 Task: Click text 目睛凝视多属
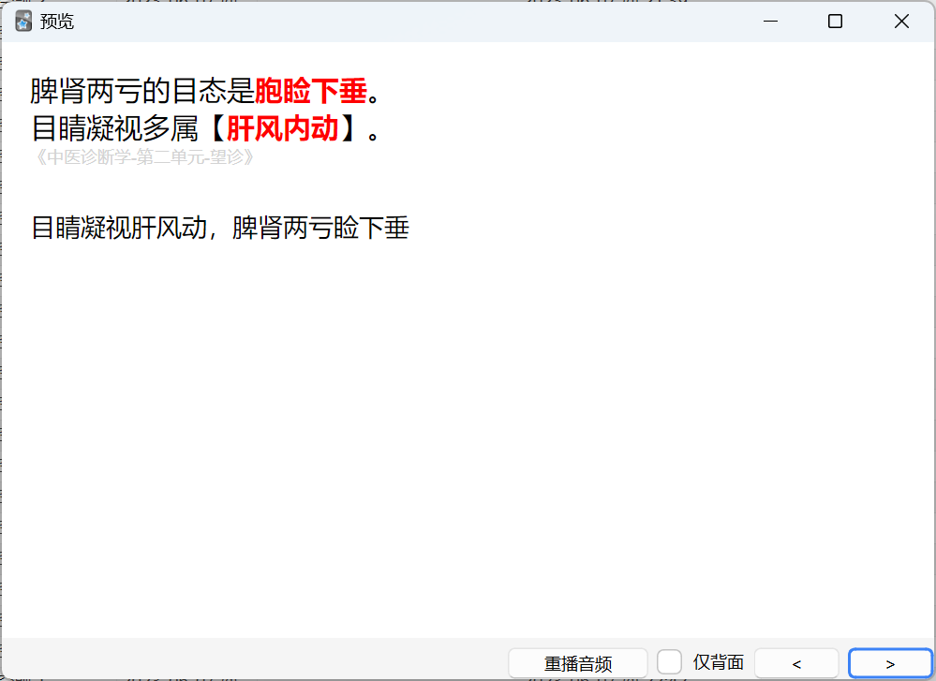[x=114, y=128]
